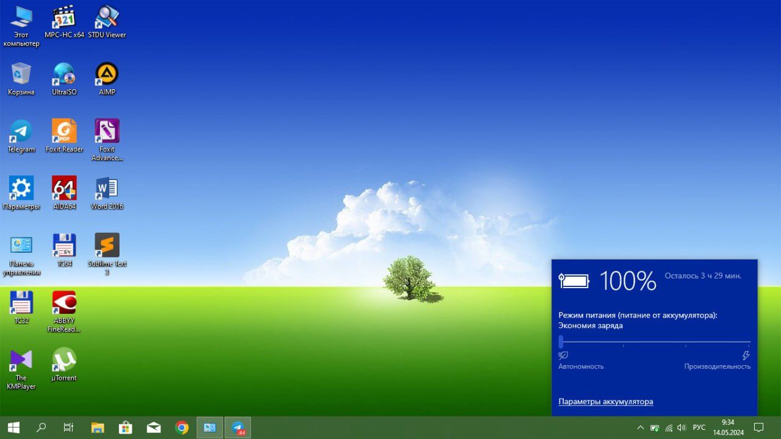Open the Параметры аккумулятора link

click(605, 402)
